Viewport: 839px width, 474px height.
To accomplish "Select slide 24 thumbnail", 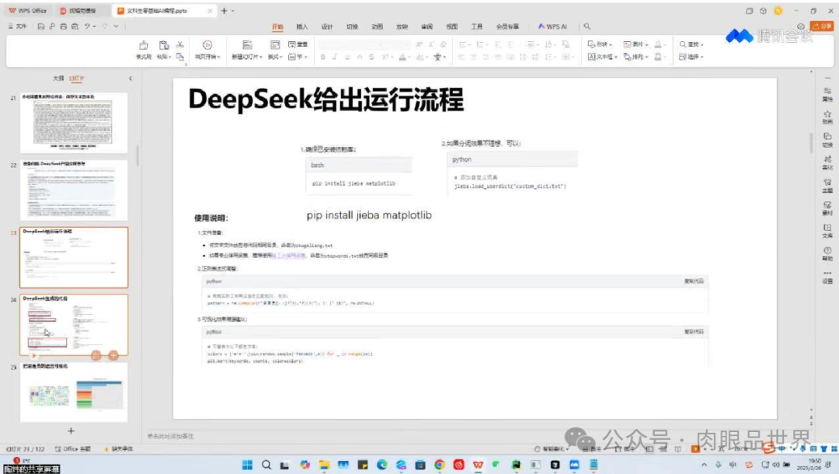I will coord(74,325).
